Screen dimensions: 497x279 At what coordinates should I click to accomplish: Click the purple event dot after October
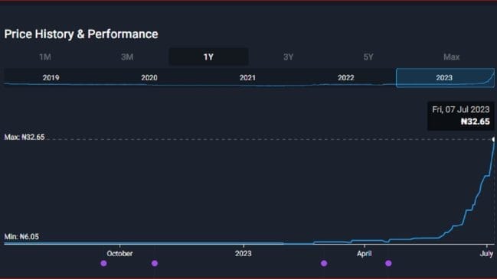click(x=155, y=263)
